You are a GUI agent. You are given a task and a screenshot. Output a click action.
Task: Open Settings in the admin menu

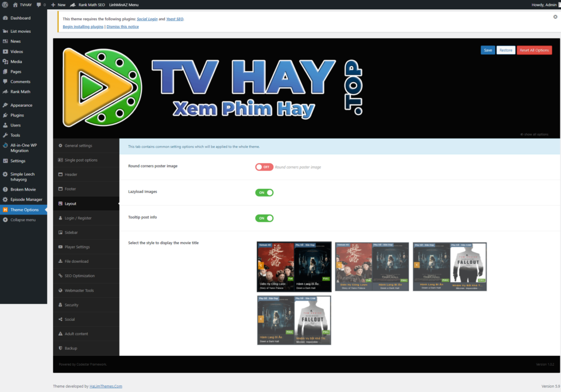pos(23,161)
